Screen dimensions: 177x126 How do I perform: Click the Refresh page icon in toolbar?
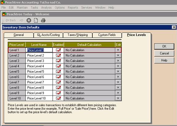pos(36,20)
